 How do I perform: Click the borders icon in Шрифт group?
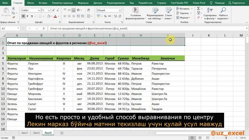click(40, 16)
